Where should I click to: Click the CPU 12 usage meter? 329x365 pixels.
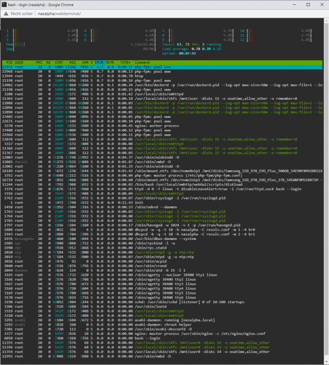276,40
